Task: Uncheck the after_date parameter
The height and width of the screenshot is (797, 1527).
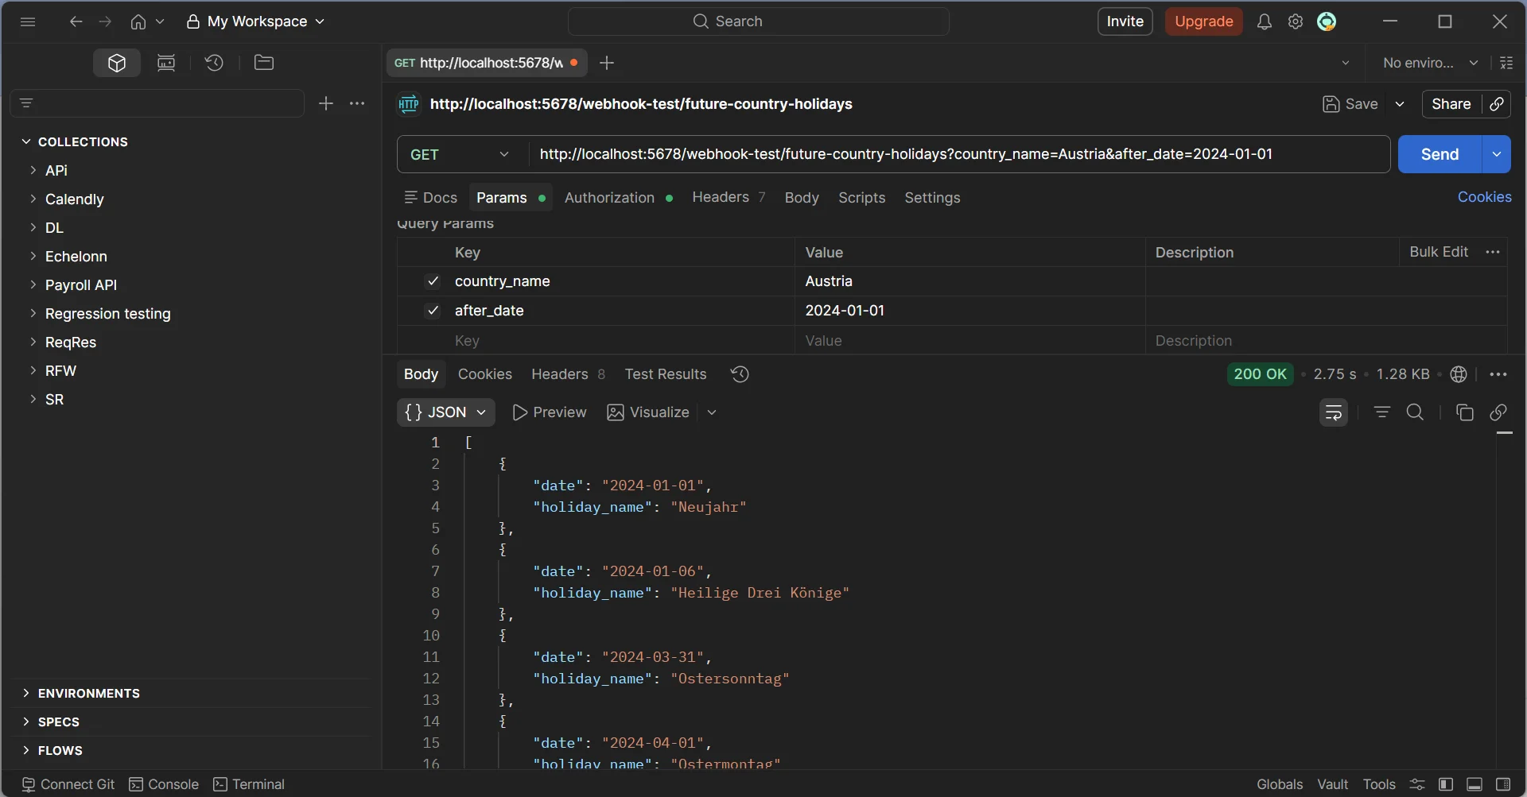Action: (x=433, y=311)
